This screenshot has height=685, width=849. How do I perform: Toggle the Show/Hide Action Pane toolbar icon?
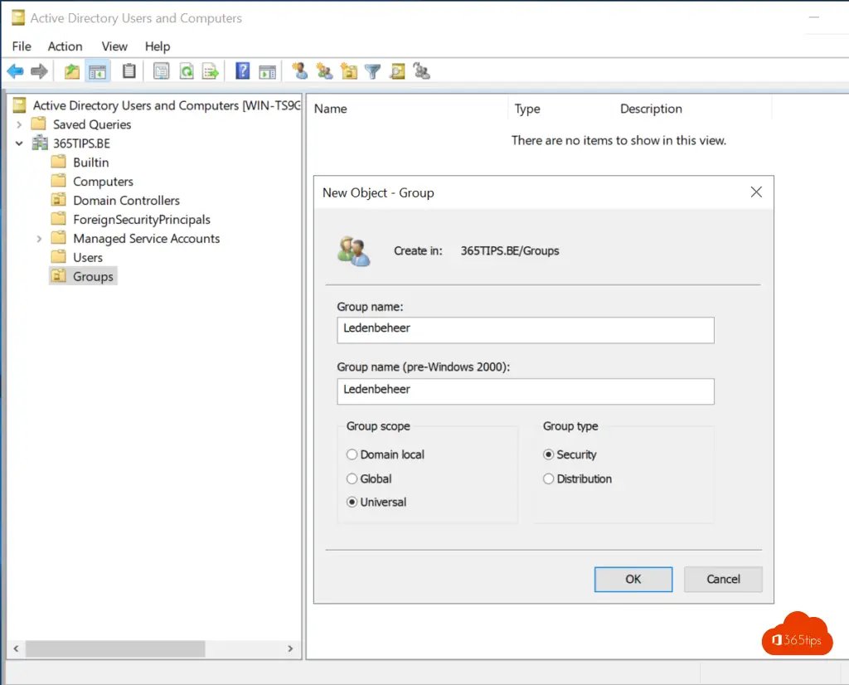268,71
